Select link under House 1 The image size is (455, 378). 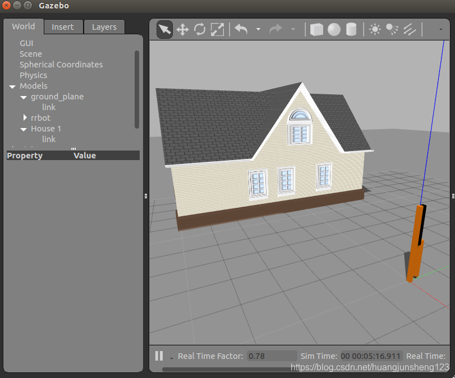49,139
